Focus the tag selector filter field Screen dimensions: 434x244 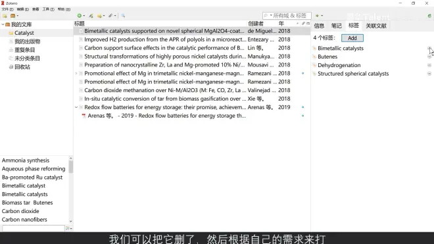tap(34, 228)
